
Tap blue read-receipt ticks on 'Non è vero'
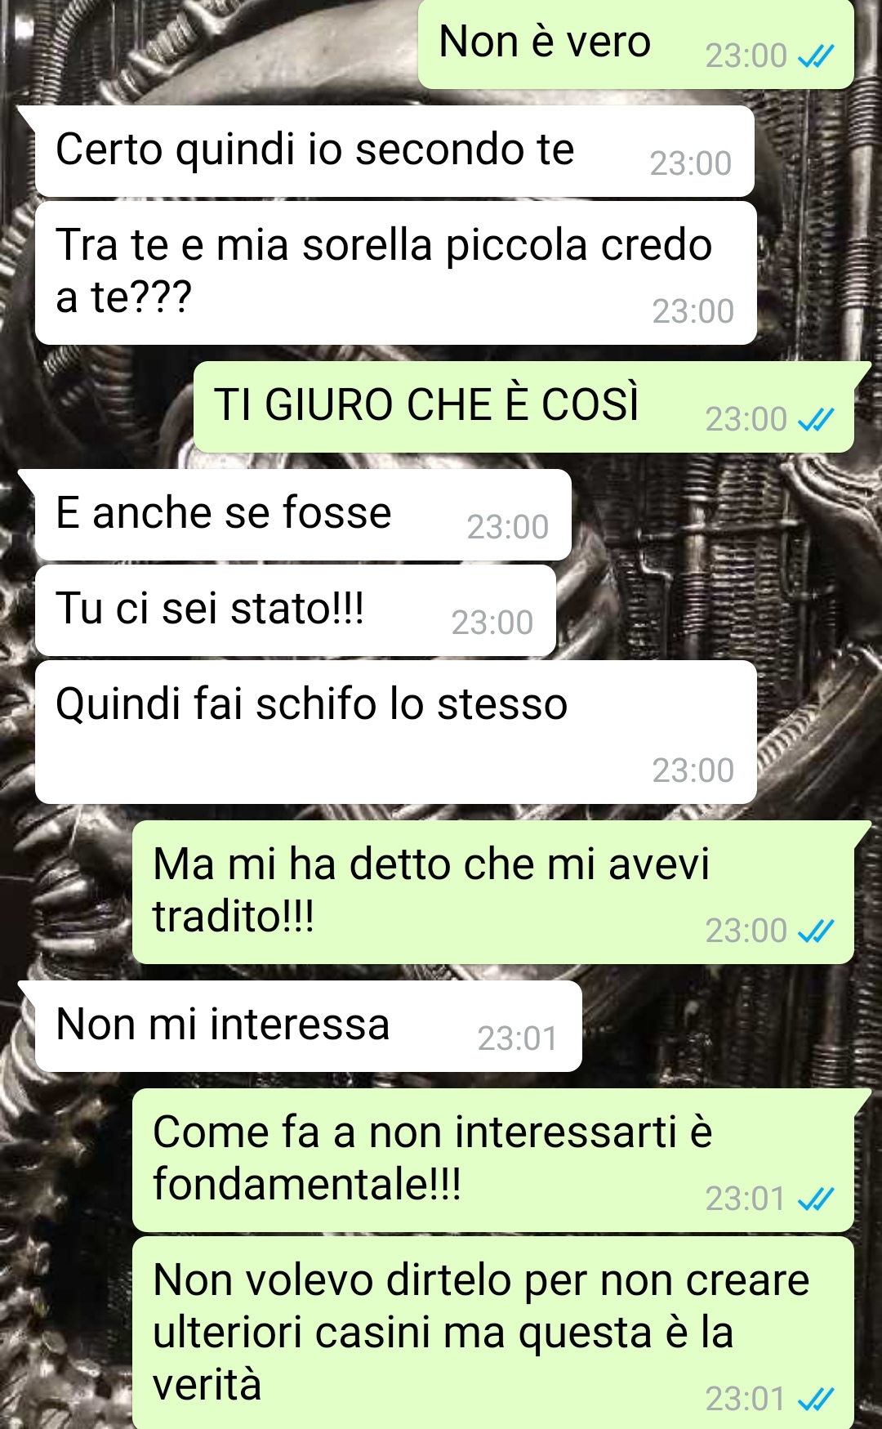(815, 56)
